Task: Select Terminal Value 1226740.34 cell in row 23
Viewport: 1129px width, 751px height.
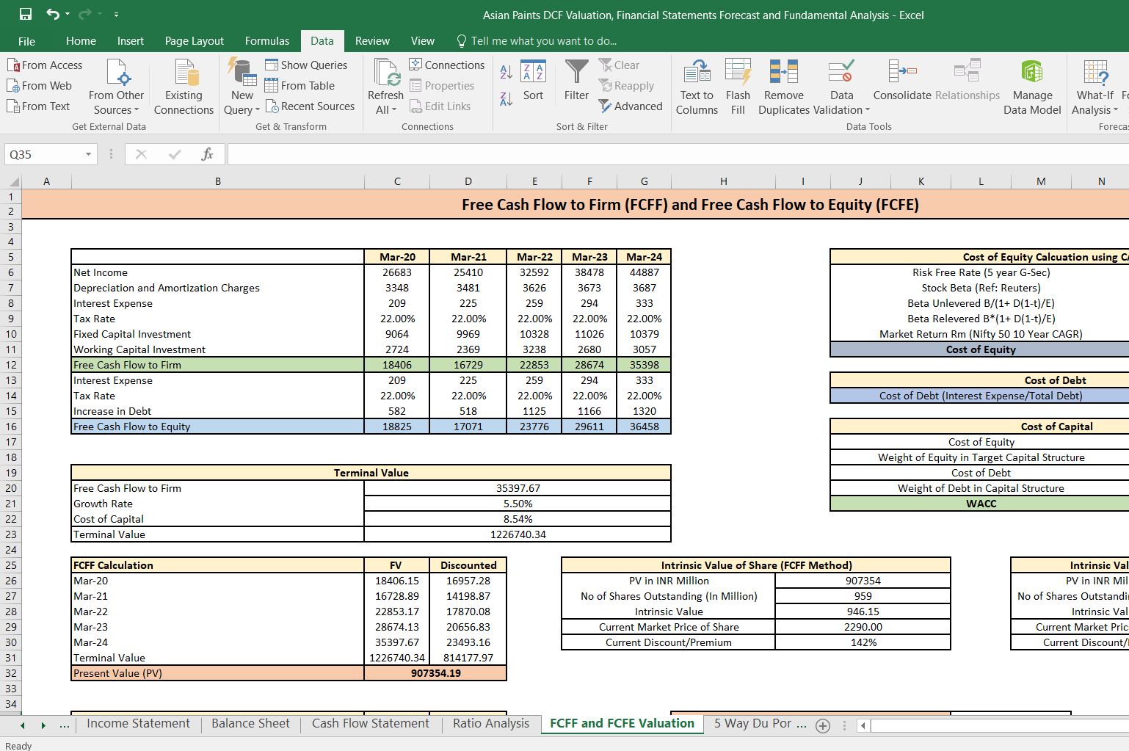Action: (518, 534)
